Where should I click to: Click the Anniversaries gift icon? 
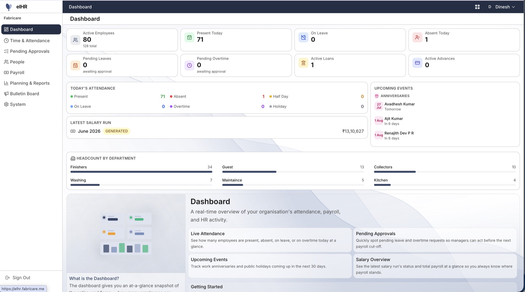click(x=377, y=96)
